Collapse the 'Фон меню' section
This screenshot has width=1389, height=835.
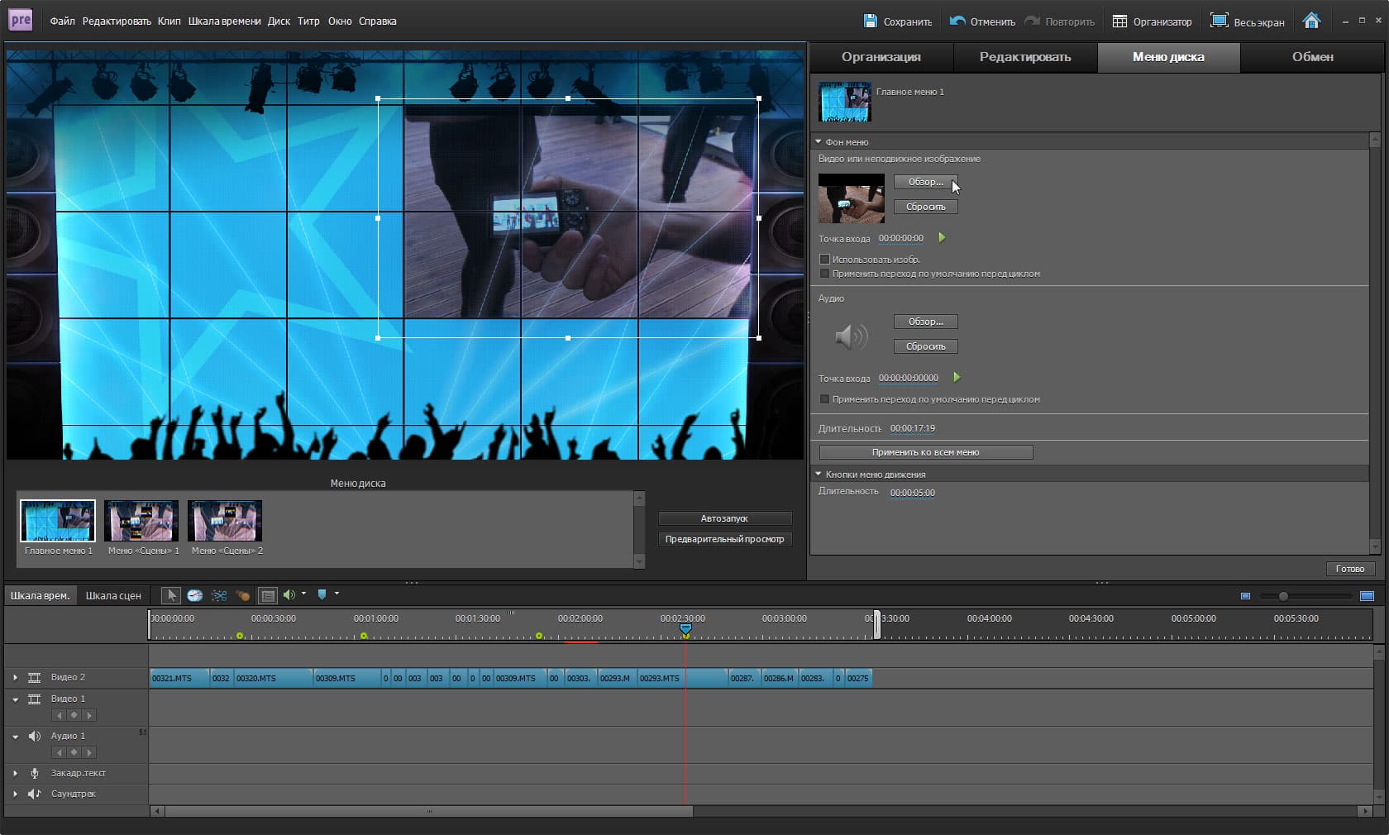819,142
